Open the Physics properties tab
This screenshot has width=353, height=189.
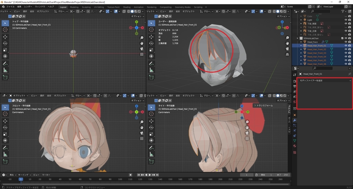click(295, 130)
